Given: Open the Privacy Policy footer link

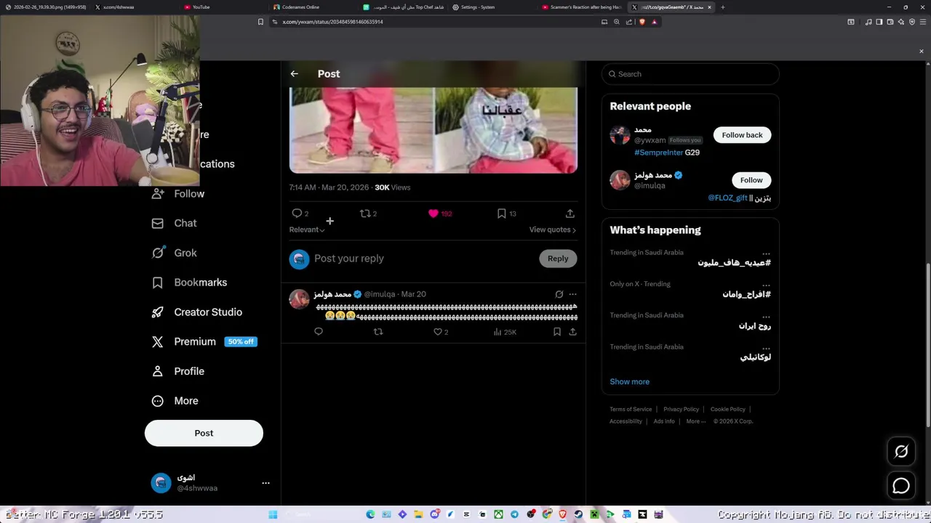Looking at the screenshot, I should pos(681,409).
